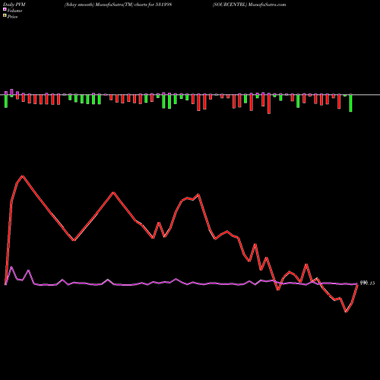The width and height of the screenshot is (380, 380).
Task: Click the Volume legend label
Action: pos(14,11)
